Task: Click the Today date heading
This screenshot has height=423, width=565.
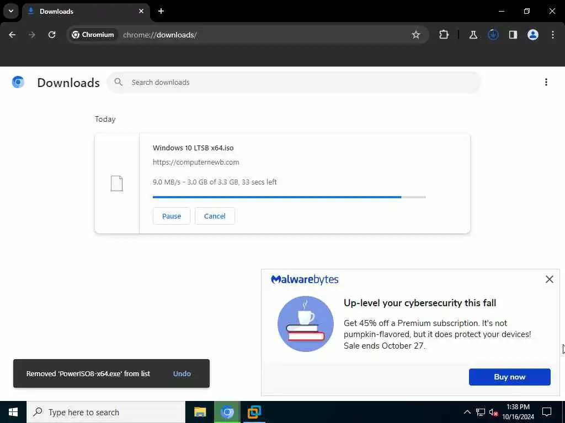Action: pos(105,120)
